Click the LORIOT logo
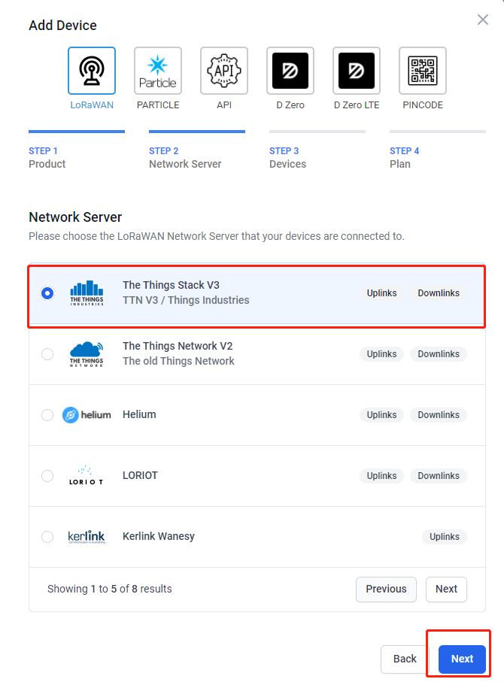 pyautogui.click(x=87, y=475)
